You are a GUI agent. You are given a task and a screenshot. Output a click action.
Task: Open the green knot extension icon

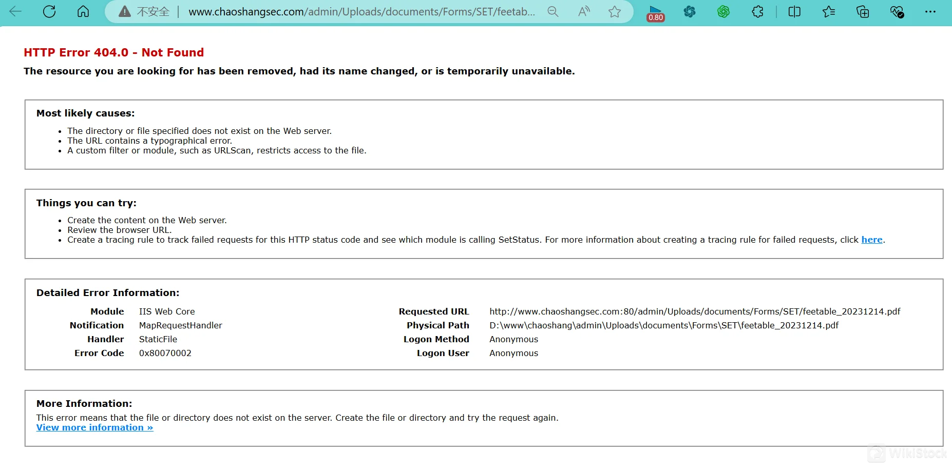(723, 11)
